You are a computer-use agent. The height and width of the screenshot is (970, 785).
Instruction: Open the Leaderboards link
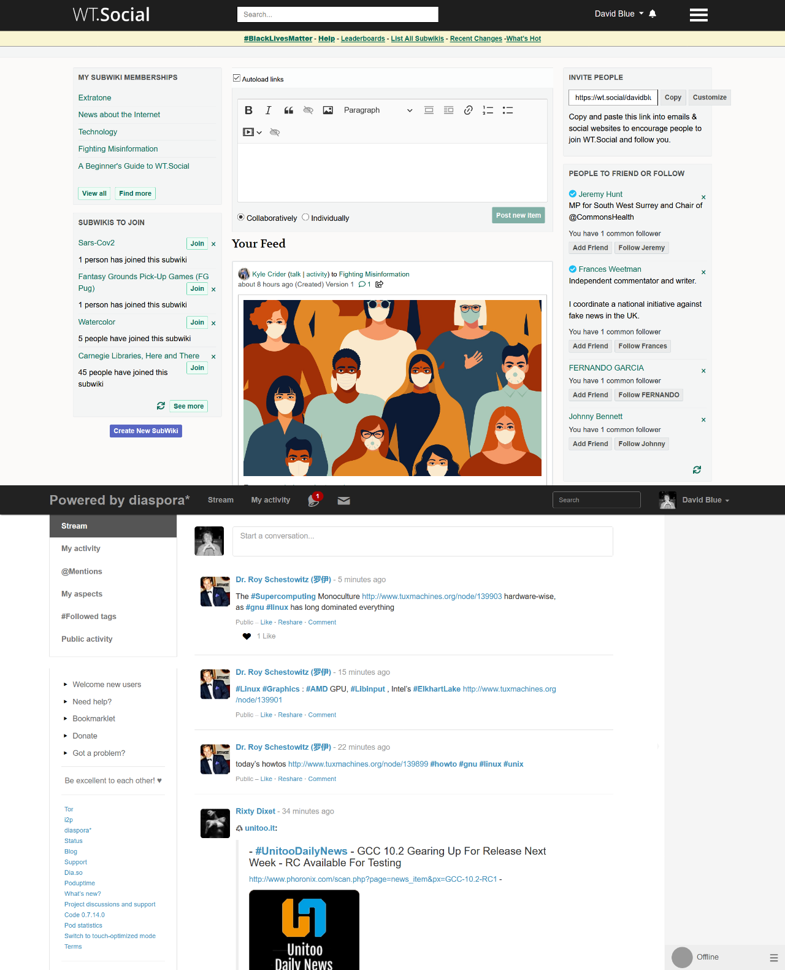pos(363,39)
